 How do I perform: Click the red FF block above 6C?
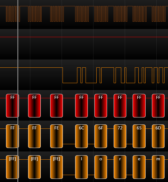(81, 105)
